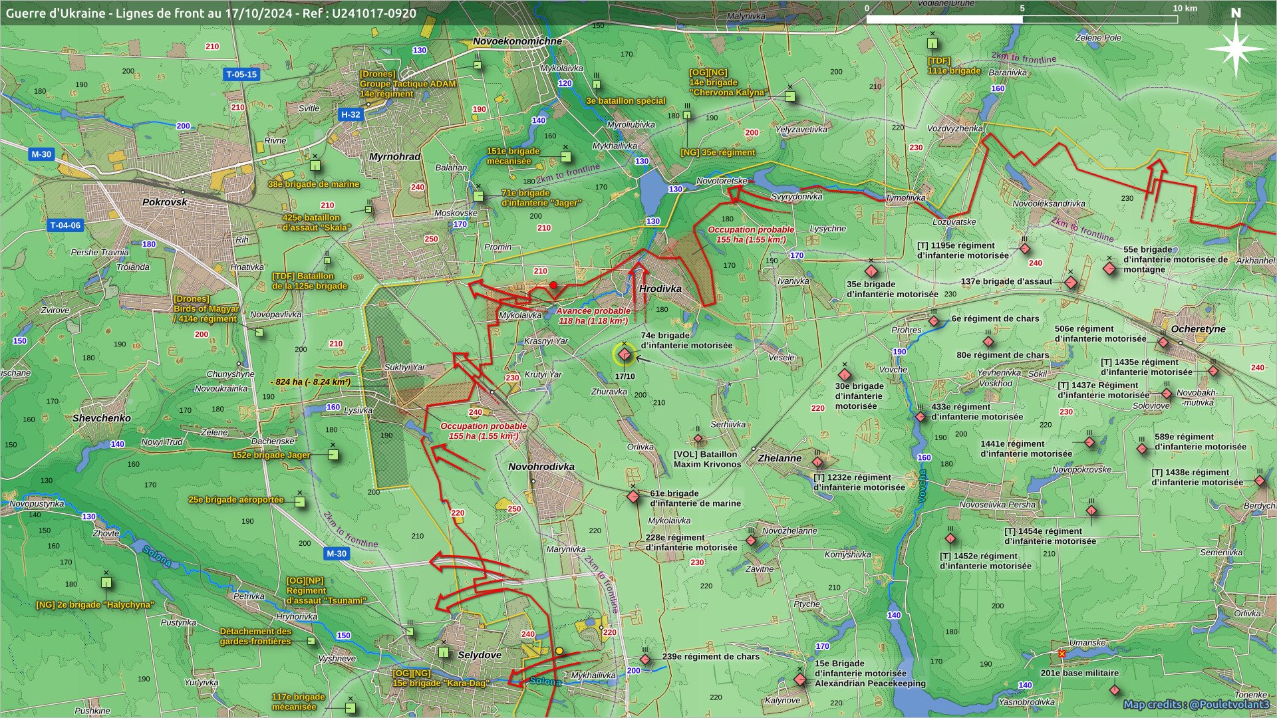Click the 152e brigade Jager unit icon

pyautogui.click(x=333, y=455)
